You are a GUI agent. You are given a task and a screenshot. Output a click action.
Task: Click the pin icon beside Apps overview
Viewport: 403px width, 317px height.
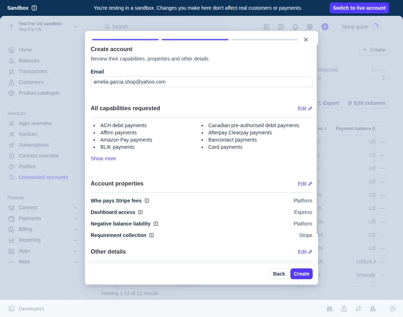pos(12,124)
